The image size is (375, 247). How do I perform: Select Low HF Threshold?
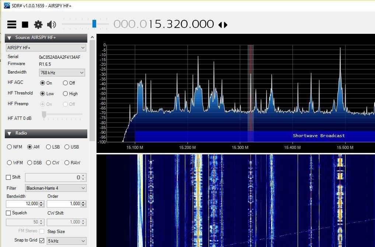[43, 94]
